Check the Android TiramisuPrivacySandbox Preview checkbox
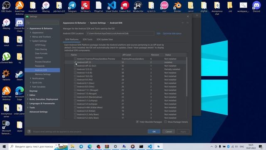The width and height of the screenshot is (266, 150). point(75,59)
